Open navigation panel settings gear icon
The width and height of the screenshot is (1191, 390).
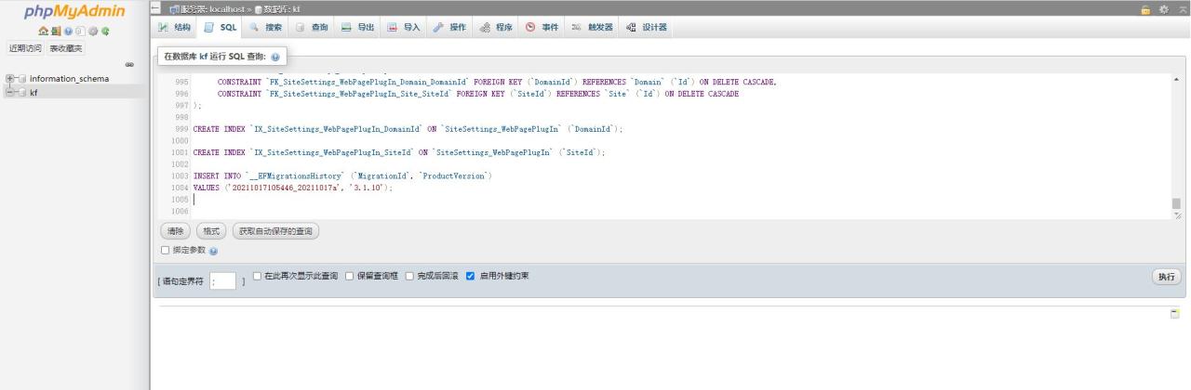tap(92, 31)
